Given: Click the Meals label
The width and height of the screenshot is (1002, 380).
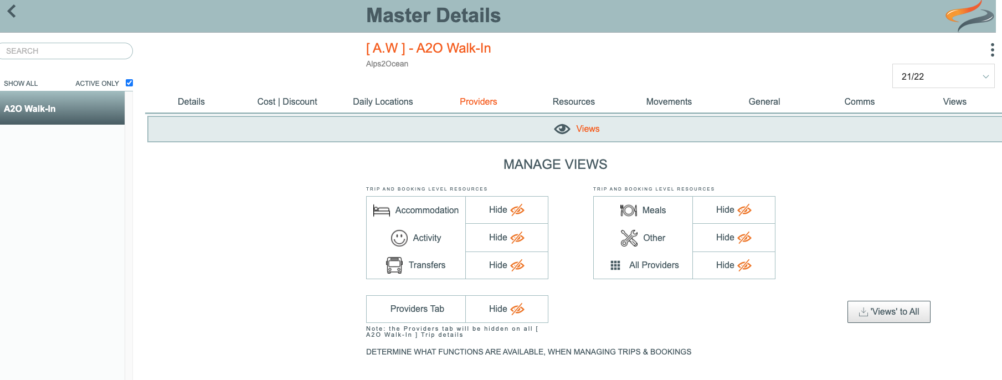Looking at the screenshot, I should pos(654,210).
